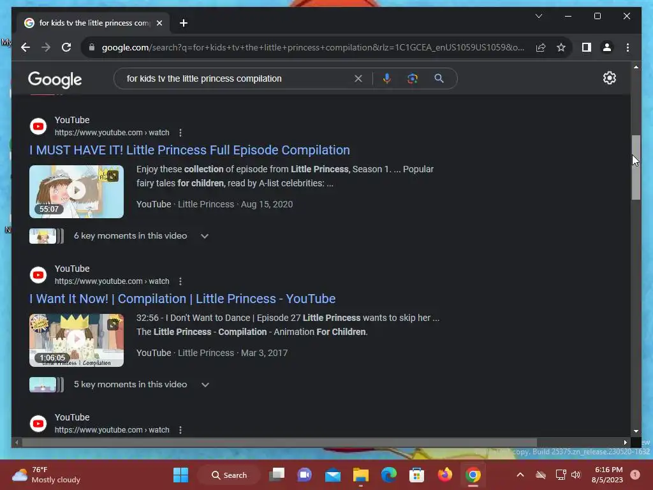This screenshot has height=490, width=653.
Task: Go to Google home via logo
Action: coord(55,79)
